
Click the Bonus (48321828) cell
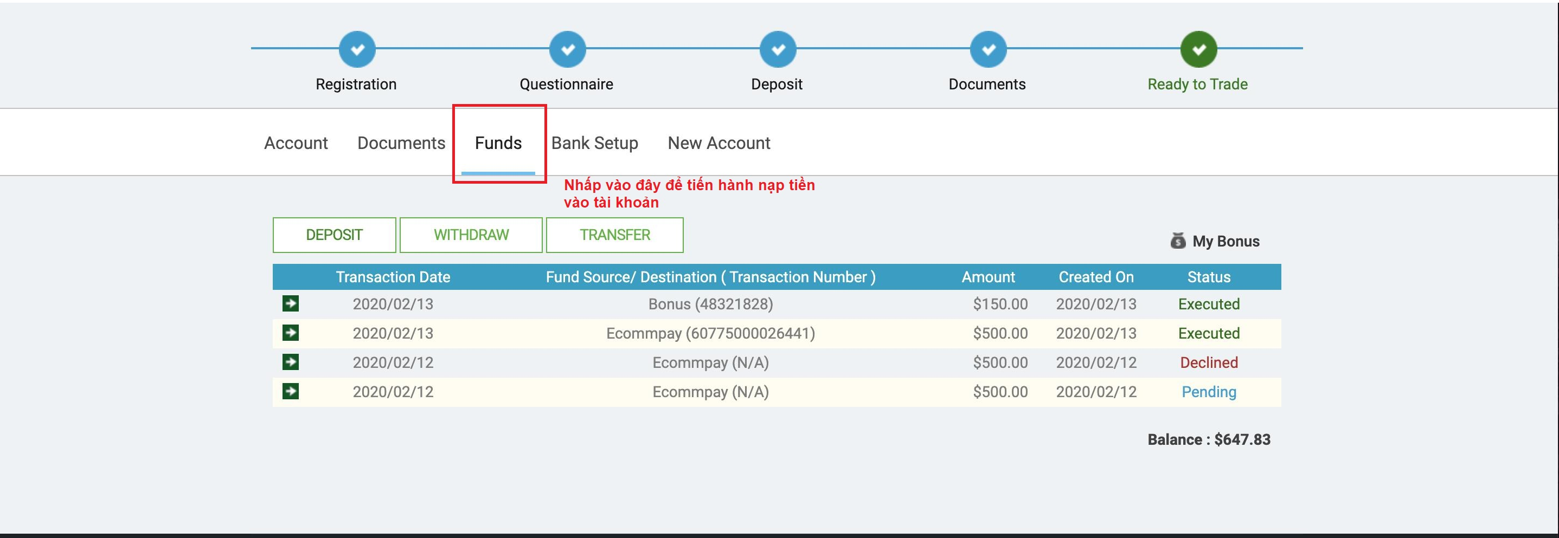click(710, 304)
